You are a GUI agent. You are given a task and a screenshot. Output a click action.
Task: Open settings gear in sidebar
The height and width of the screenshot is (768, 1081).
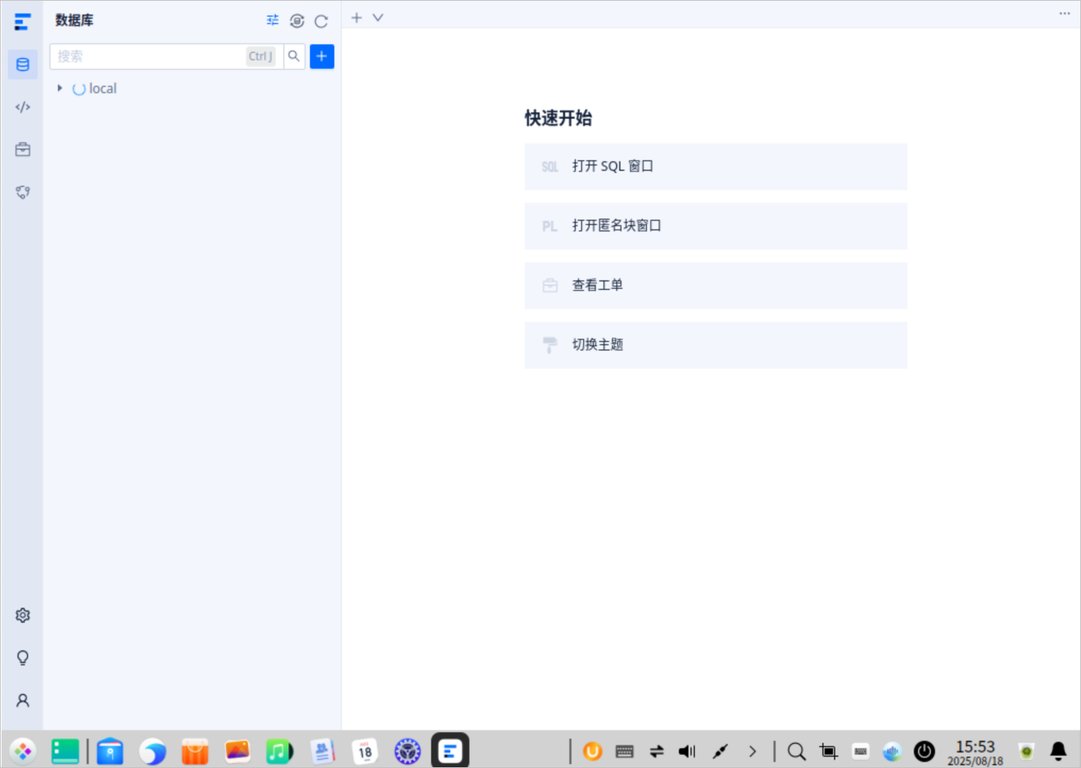point(22,615)
